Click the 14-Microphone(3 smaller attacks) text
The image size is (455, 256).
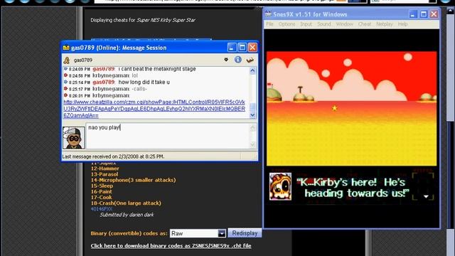coord(133,180)
